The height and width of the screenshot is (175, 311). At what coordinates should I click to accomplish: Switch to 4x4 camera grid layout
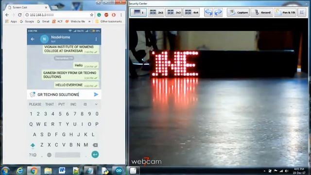[x=191, y=12]
